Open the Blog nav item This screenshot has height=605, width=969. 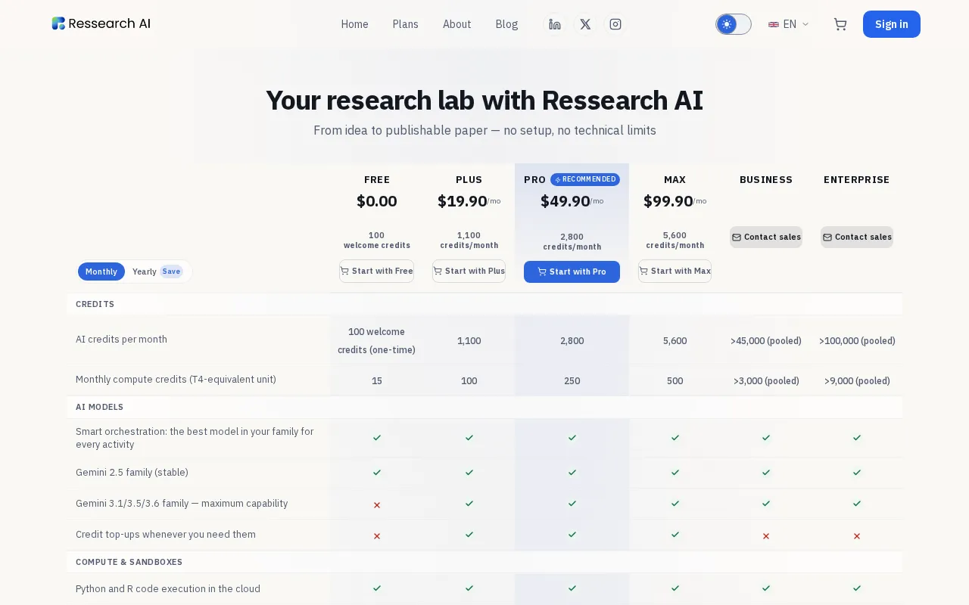506,24
